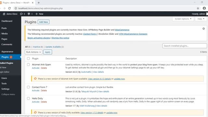Screen dimensions: 208x117
Task: Open the Automattic author link
Action: [86, 72]
